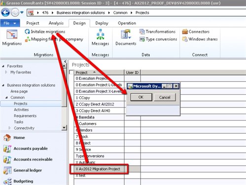Click the Back navigation arrow
This screenshot has height=185, width=246.
[x=5, y=12]
